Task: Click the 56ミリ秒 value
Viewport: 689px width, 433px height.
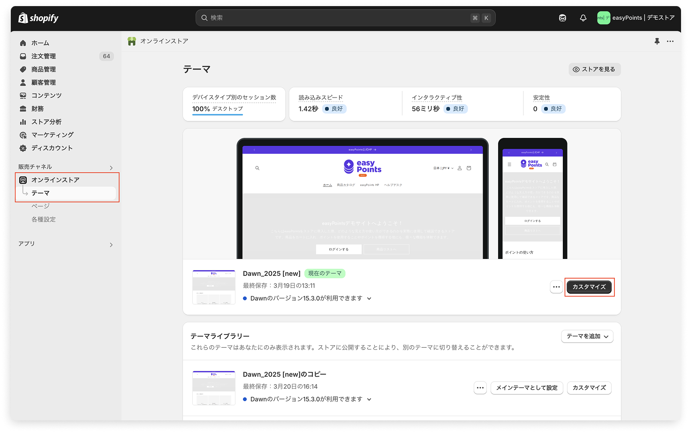Action: tap(425, 109)
